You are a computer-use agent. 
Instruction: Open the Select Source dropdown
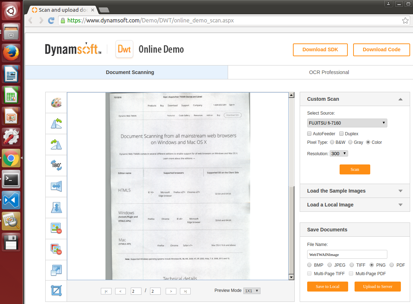347,123
